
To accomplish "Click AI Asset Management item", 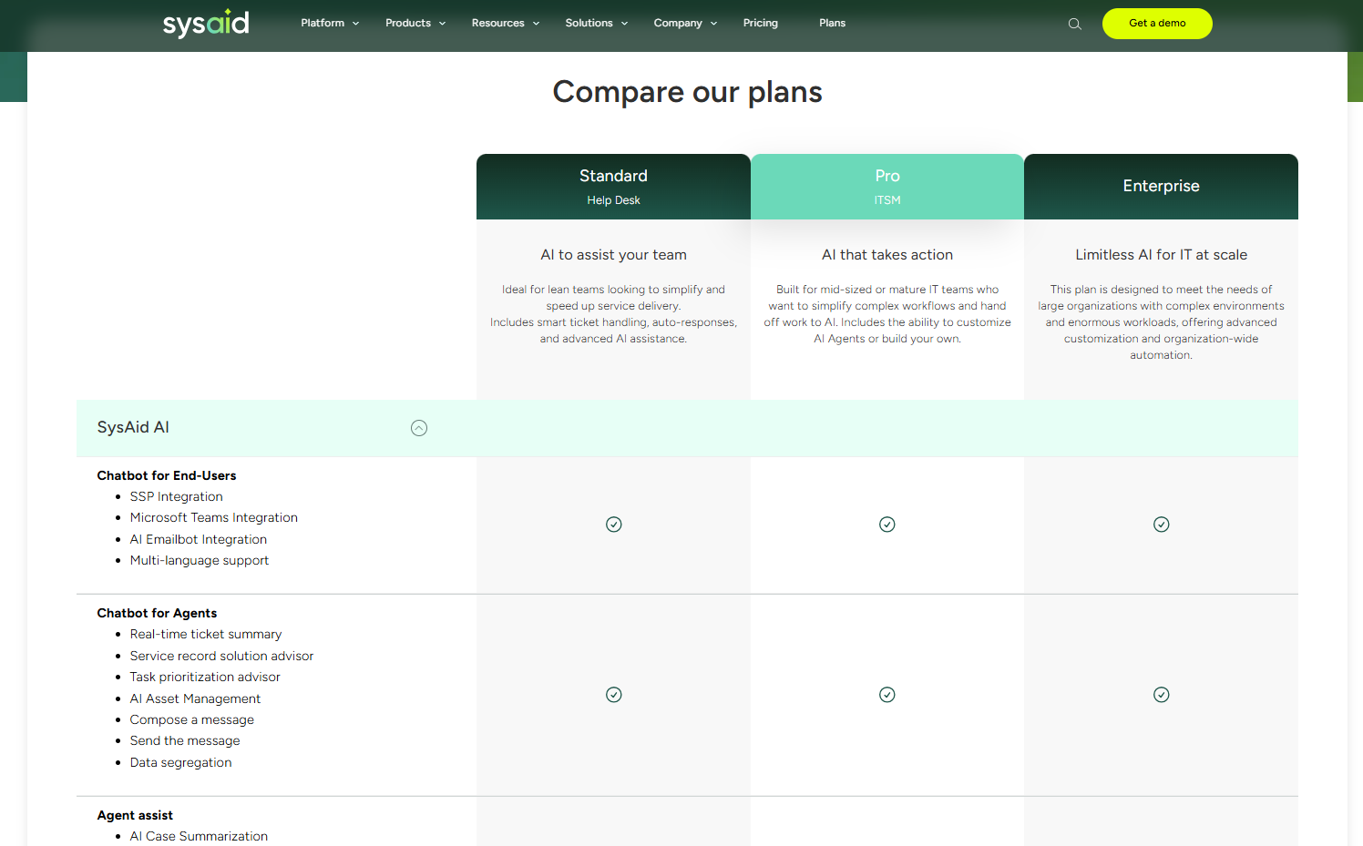I will 195,698.
